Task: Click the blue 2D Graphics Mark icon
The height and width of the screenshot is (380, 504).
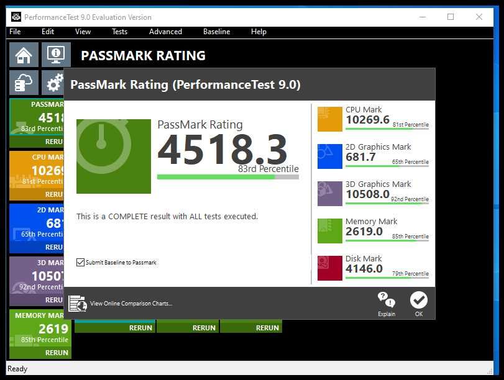Action: coord(330,156)
